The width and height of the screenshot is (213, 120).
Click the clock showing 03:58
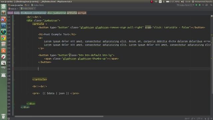coord(188,2)
